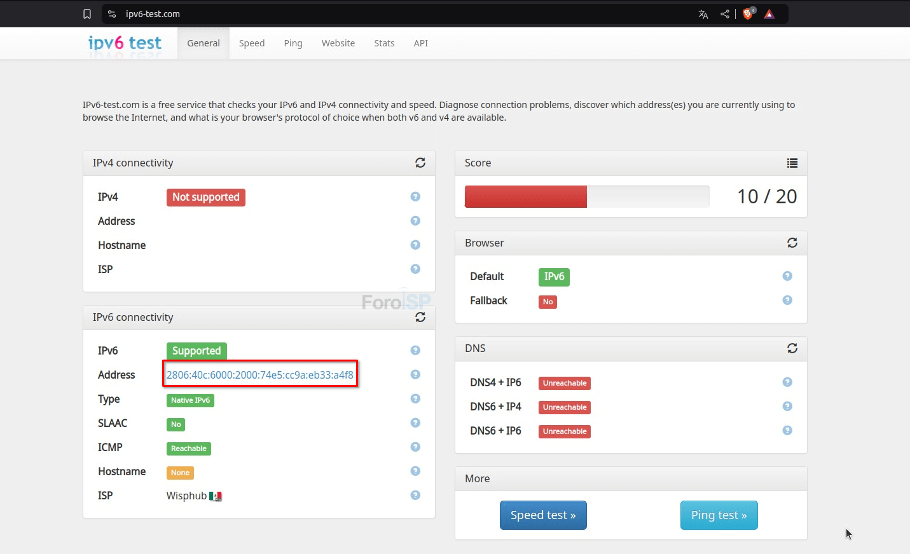Screen dimensions: 910x554
Task: Click the translate page icon
Action: [703, 14]
